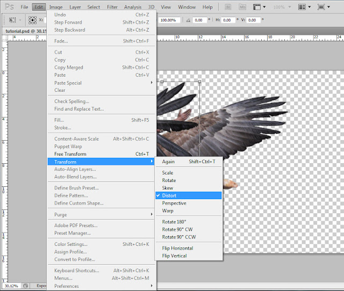The height and width of the screenshot is (291, 344).
Task: Open the tool preset picker arrow
Action: coord(20,20)
